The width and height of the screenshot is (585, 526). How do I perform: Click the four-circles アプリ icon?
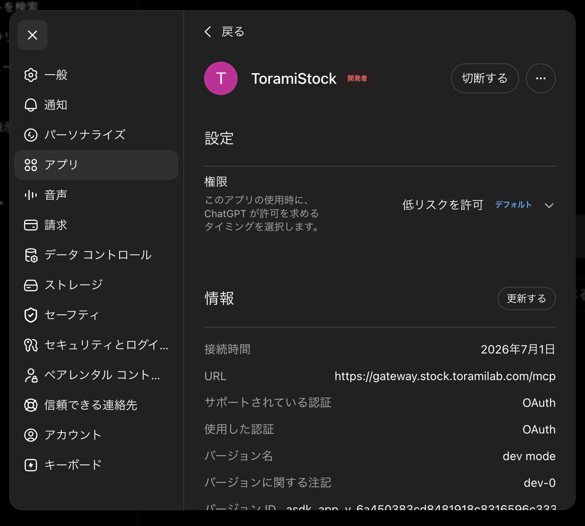(31, 165)
